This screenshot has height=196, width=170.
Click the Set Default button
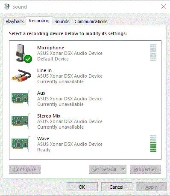(104, 169)
